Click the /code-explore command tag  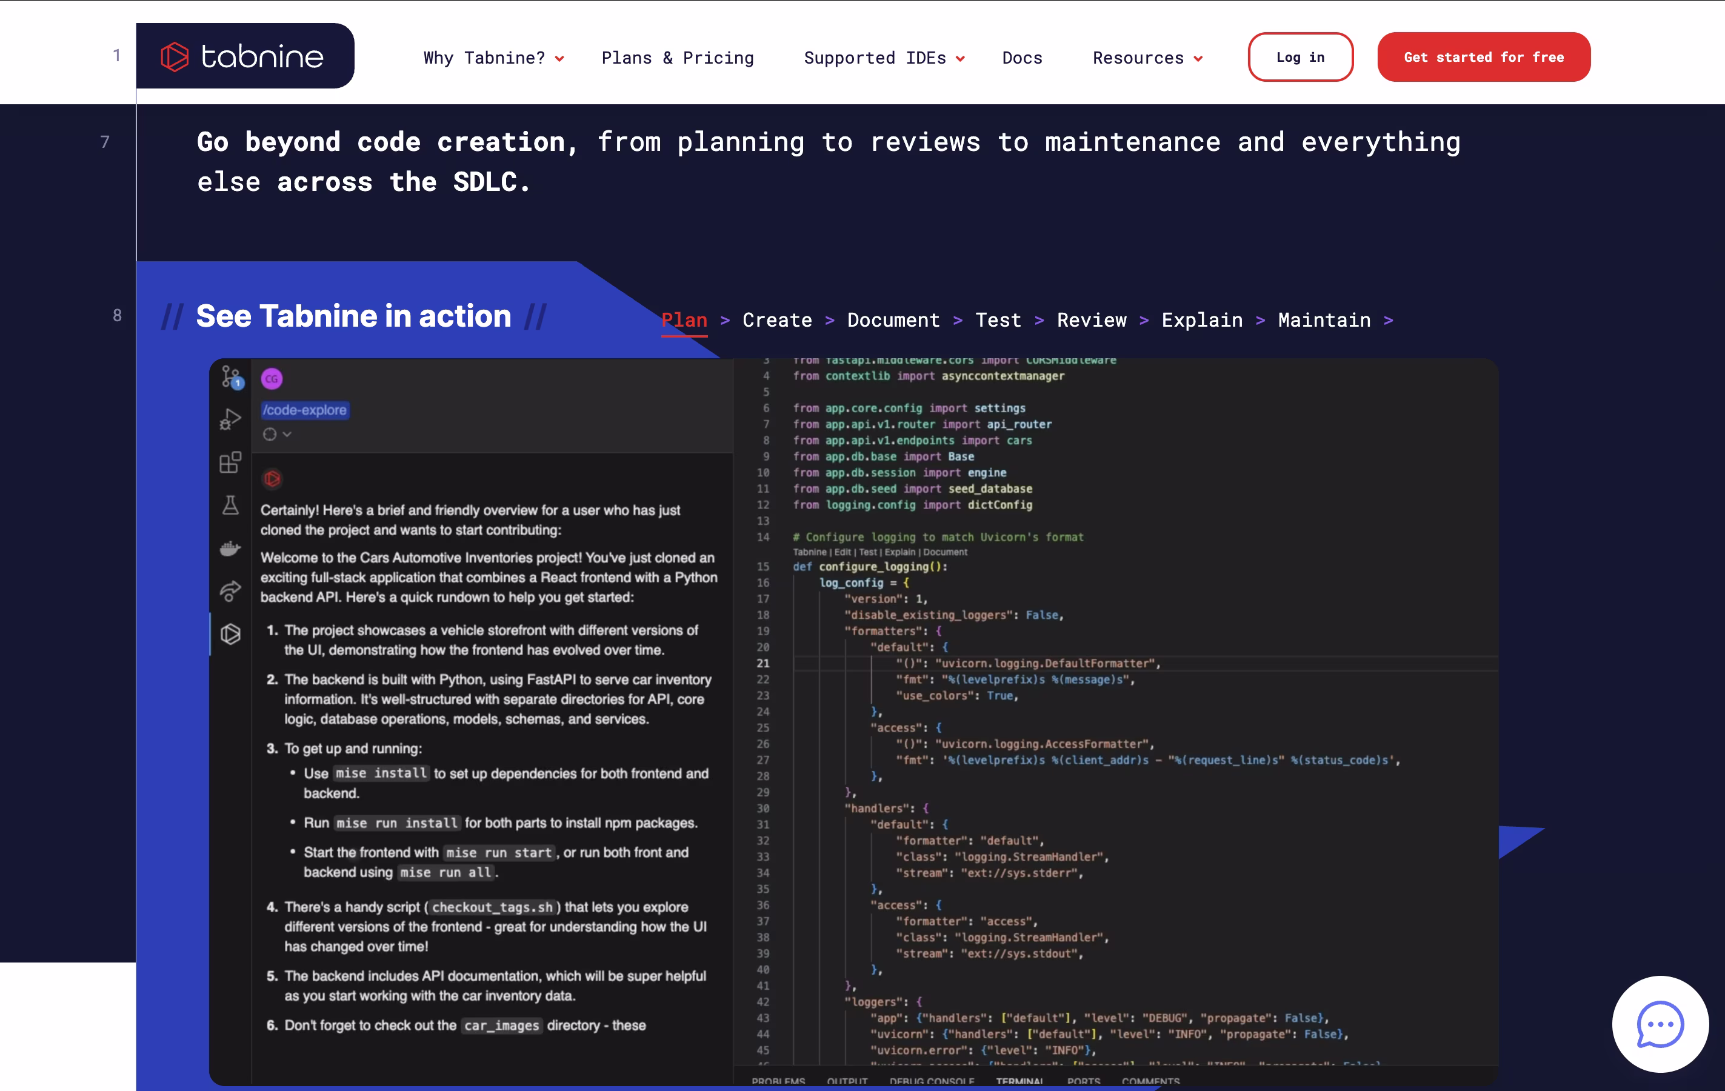(x=304, y=410)
